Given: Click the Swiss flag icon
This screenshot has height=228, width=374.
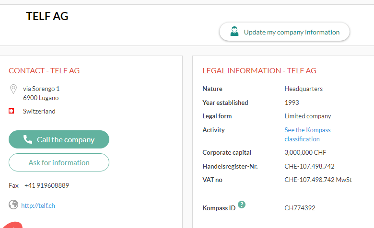Looking at the screenshot, I should coord(11,111).
